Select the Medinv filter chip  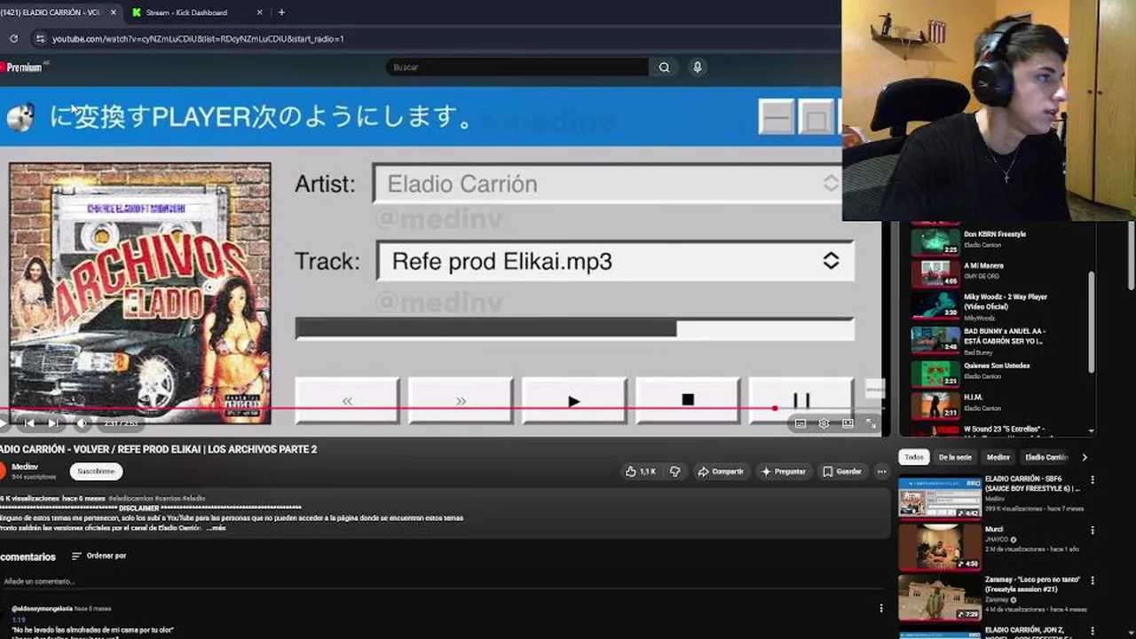click(x=998, y=457)
